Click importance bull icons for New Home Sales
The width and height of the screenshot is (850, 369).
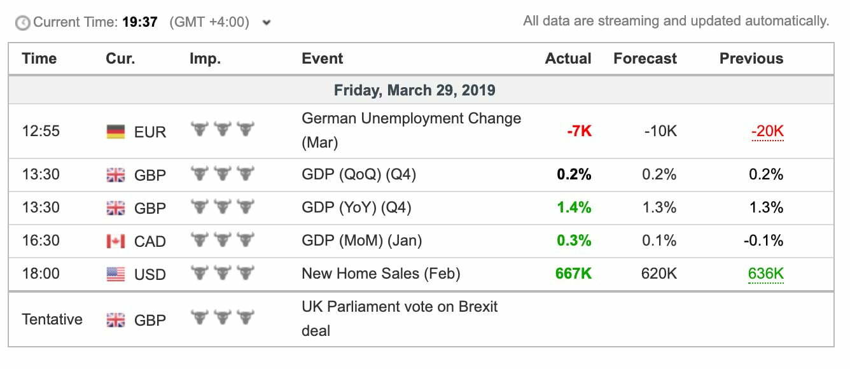pos(222,273)
